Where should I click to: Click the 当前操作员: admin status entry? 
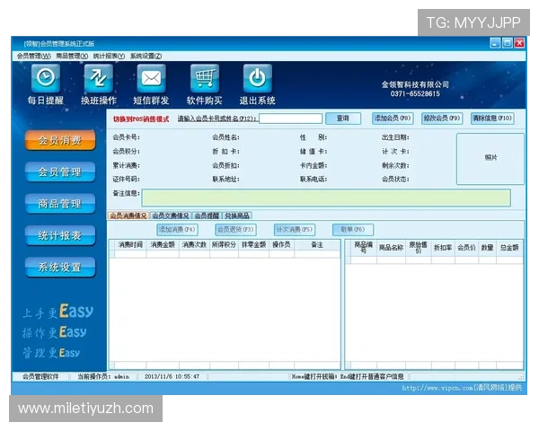click(x=103, y=377)
